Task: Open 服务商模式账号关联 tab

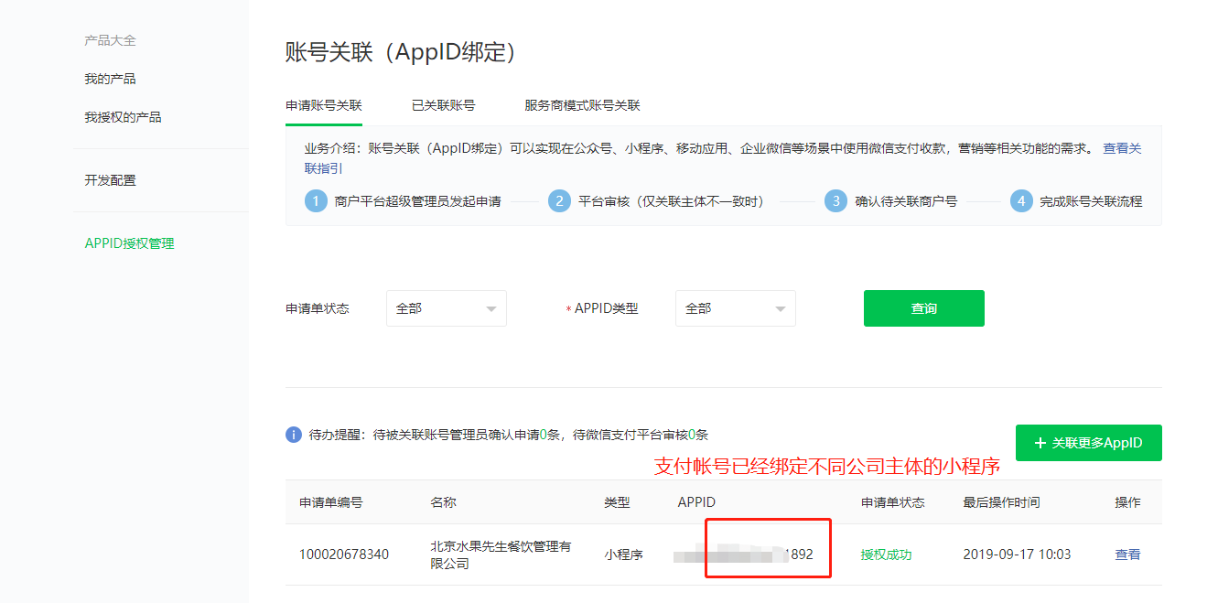Action: (582, 105)
